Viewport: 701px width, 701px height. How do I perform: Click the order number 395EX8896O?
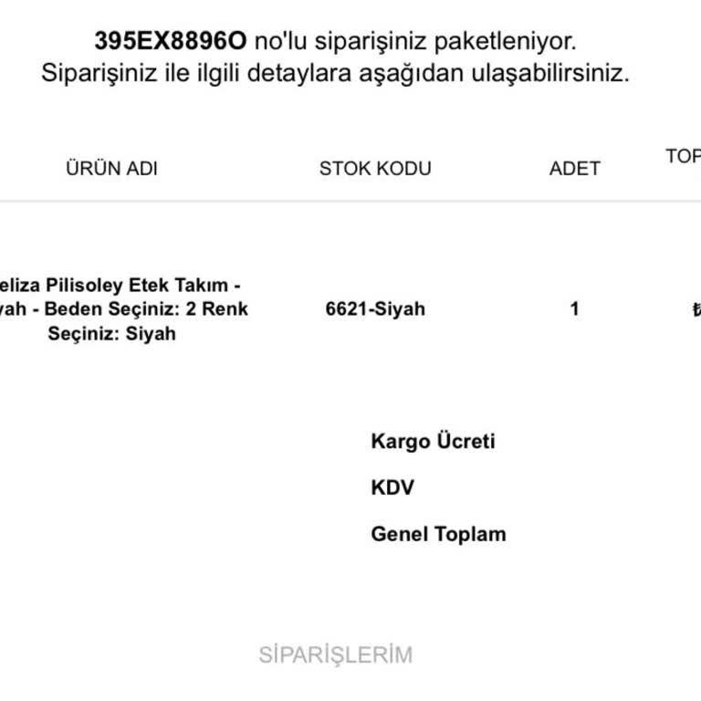tap(170, 42)
